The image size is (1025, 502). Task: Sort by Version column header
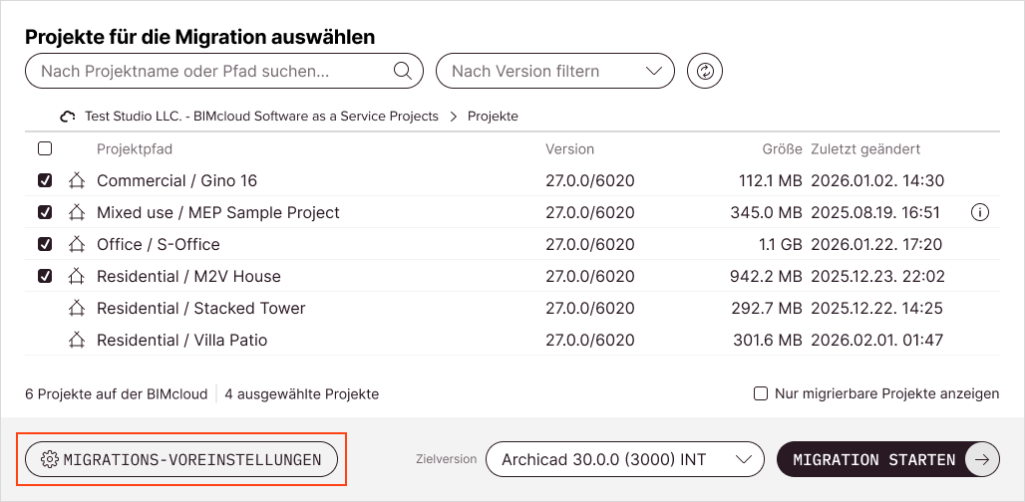[570, 148]
